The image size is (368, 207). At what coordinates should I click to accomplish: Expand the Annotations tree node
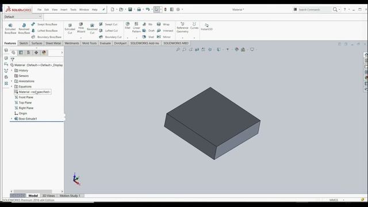[x=11, y=81]
